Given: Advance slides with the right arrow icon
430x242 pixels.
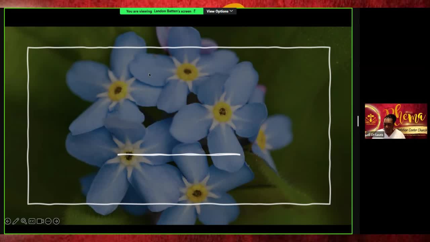Looking at the screenshot, I should 56,221.
